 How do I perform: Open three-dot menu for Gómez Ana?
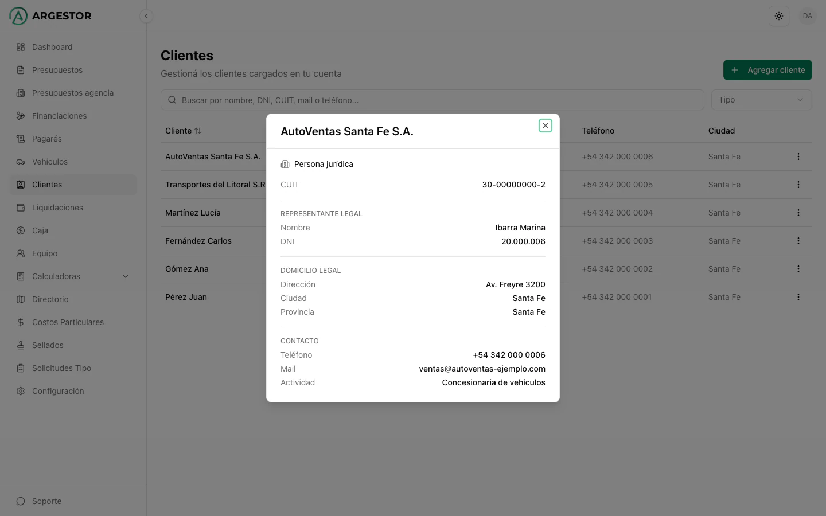(798, 269)
